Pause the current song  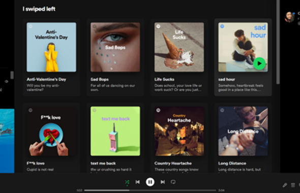150,182
